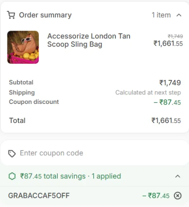189x207 pixels.
Task: Click the shopping cart icon
Action: click(x=11, y=15)
